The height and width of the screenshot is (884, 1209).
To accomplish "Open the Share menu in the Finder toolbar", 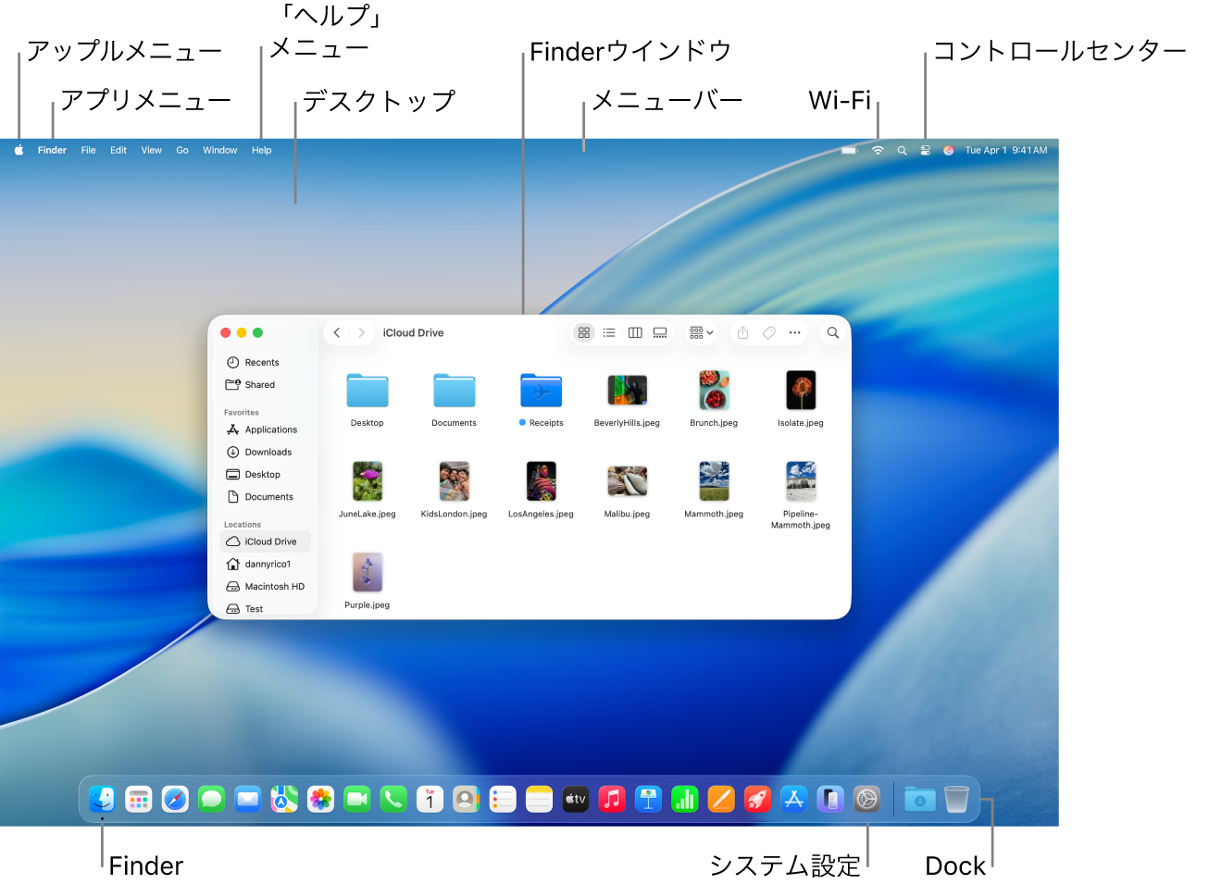I will point(742,332).
